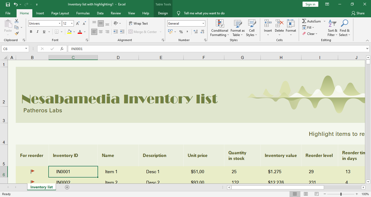Click the formula bar showing IN0001
The image size is (371, 197).
(x=217, y=49)
